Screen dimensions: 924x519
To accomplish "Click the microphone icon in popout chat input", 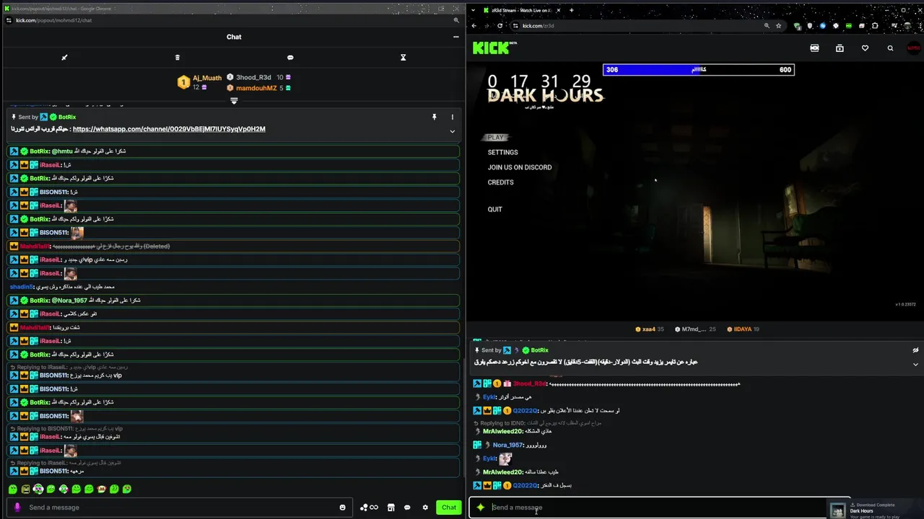I will pyautogui.click(x=17, y=507).
